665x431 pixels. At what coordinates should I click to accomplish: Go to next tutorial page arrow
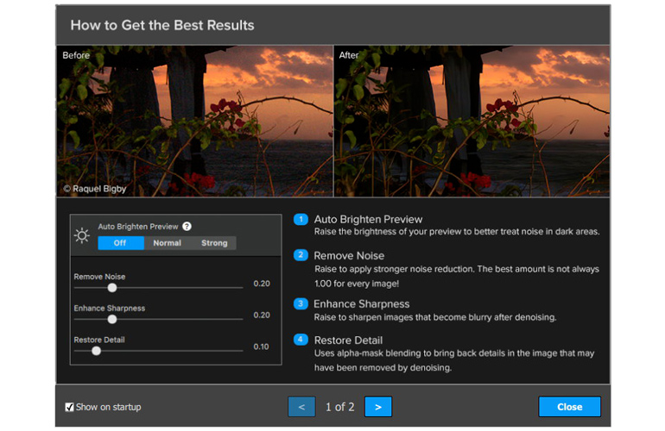coord(378,407)
